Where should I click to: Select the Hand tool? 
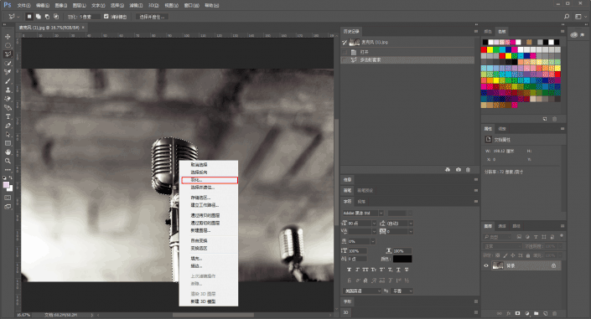(8, 152)
